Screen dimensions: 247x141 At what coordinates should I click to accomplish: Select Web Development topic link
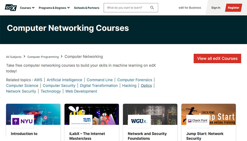click(x=81, y=91)
